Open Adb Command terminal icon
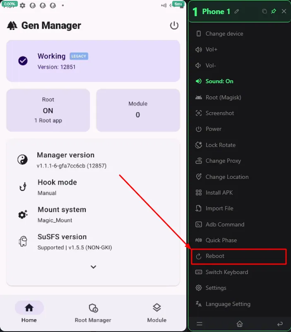 coord(198,224)
